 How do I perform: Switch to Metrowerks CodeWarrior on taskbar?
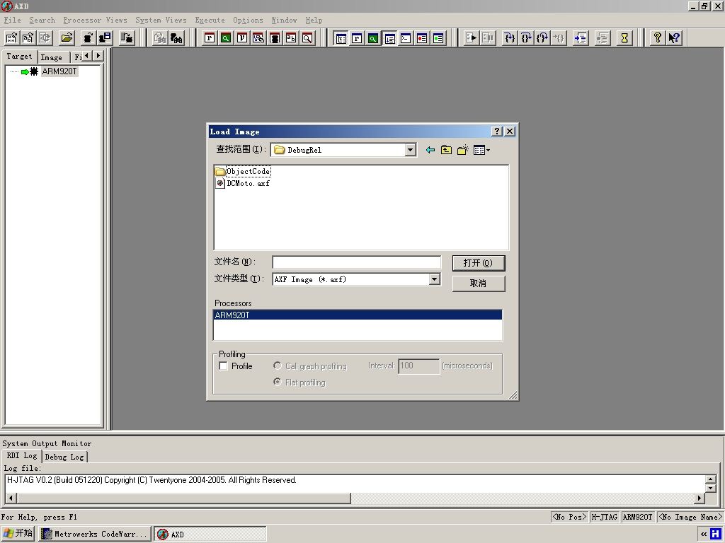tap(95, 535)
